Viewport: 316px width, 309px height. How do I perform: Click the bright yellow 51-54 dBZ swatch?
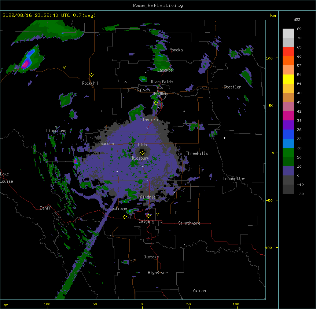[x=288, y=79]
